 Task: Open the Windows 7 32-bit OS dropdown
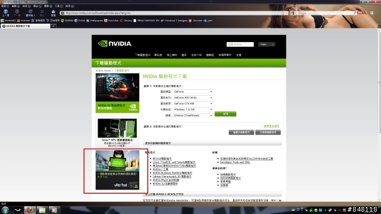point(193,109)
